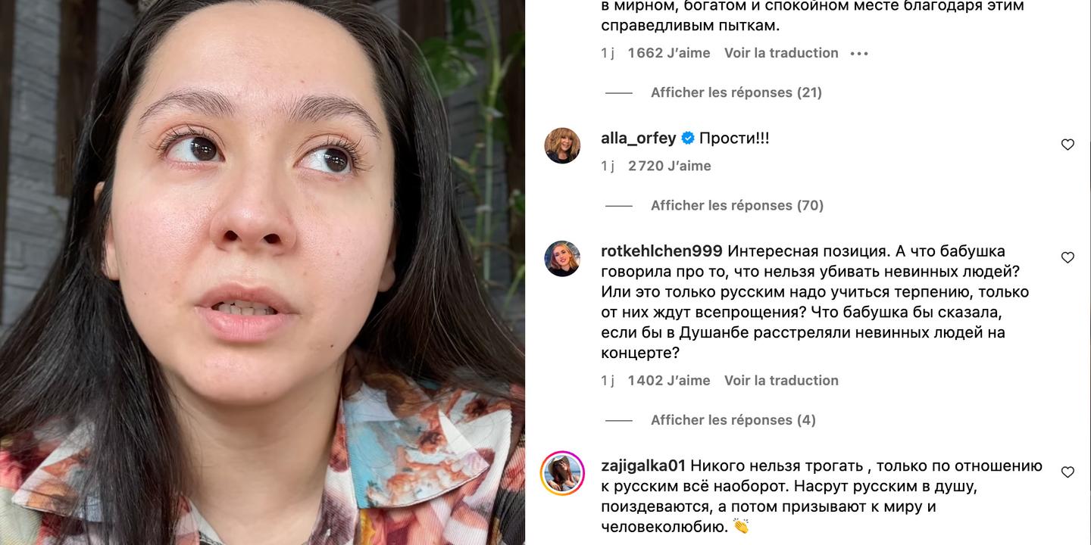Open the three-dots options on top comment
The width and height of the screenshot is (1091, 545).
tap(859, 53)
